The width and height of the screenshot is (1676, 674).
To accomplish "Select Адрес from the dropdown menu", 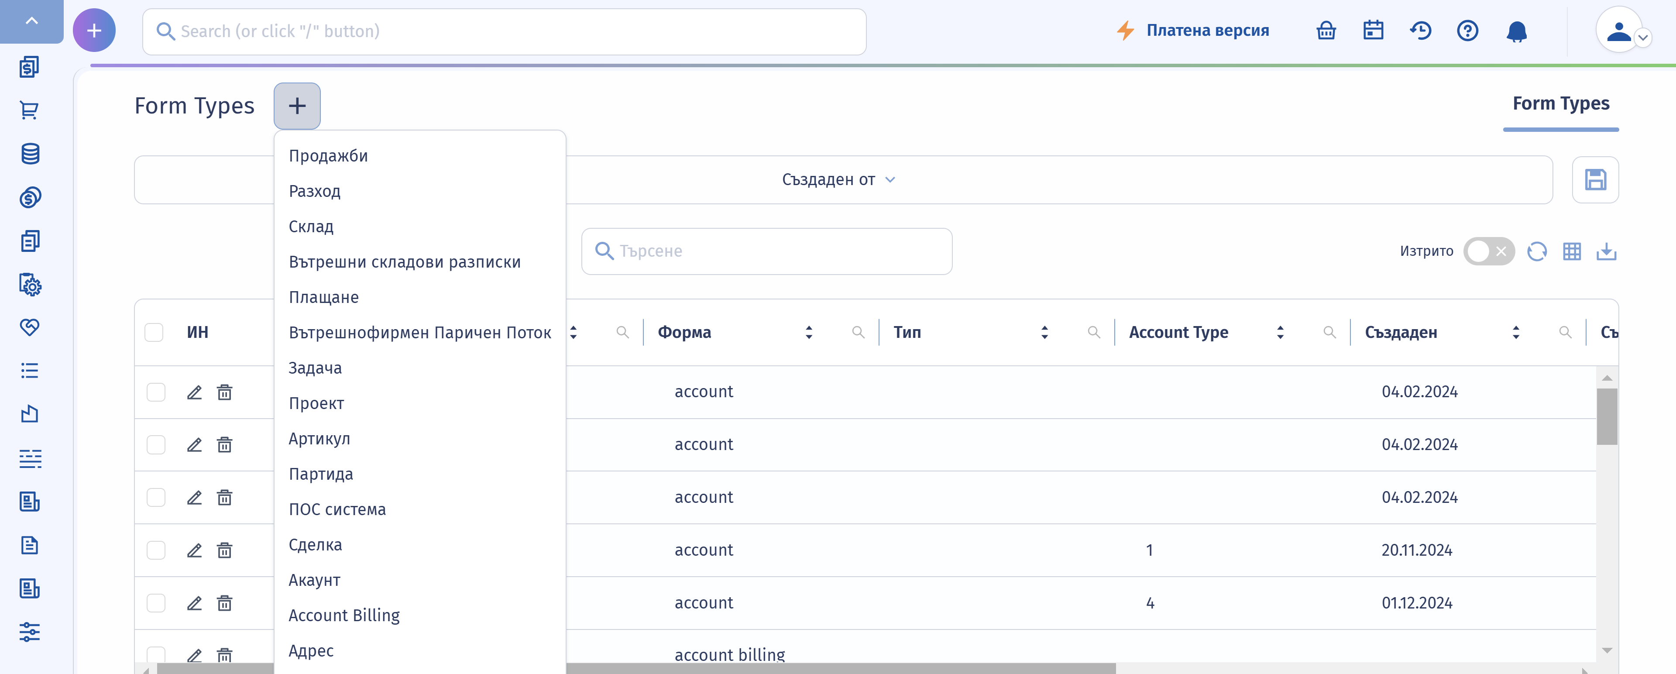I will pos(420,650).
